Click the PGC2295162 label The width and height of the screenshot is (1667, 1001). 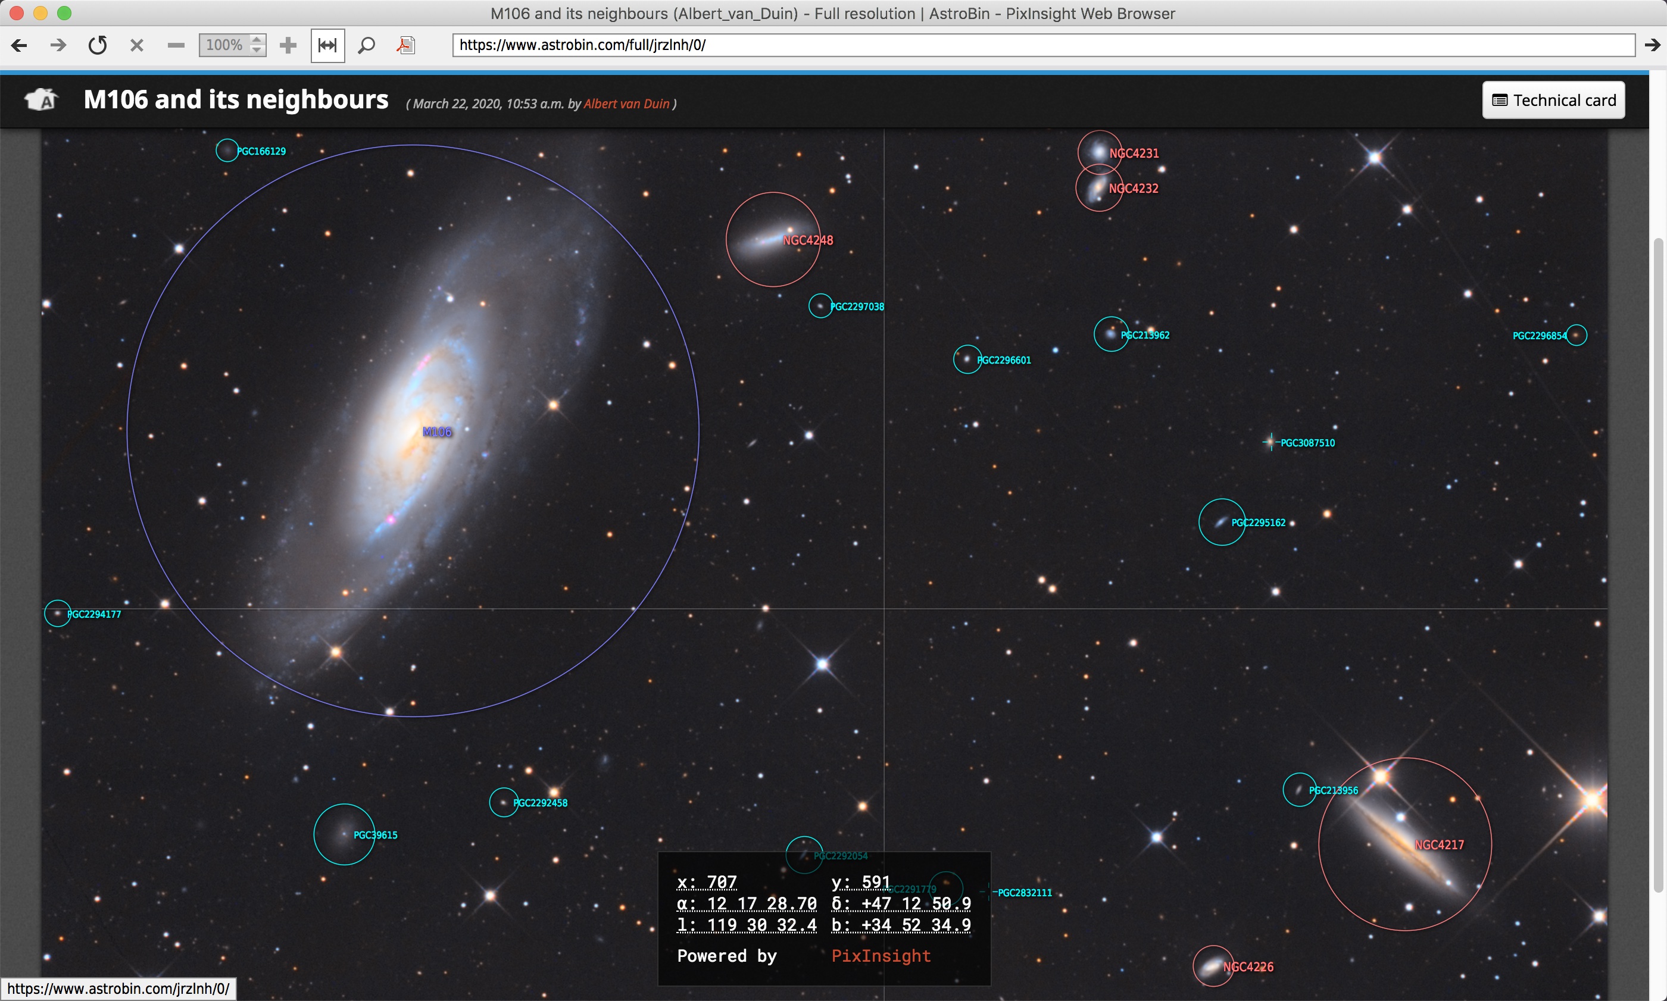point(1258,523)
